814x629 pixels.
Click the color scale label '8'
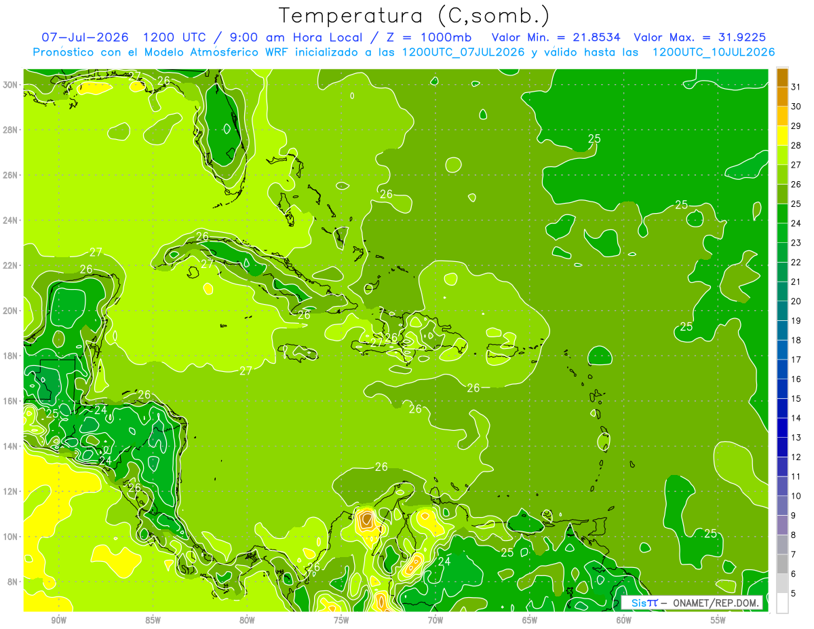point(794,535)
